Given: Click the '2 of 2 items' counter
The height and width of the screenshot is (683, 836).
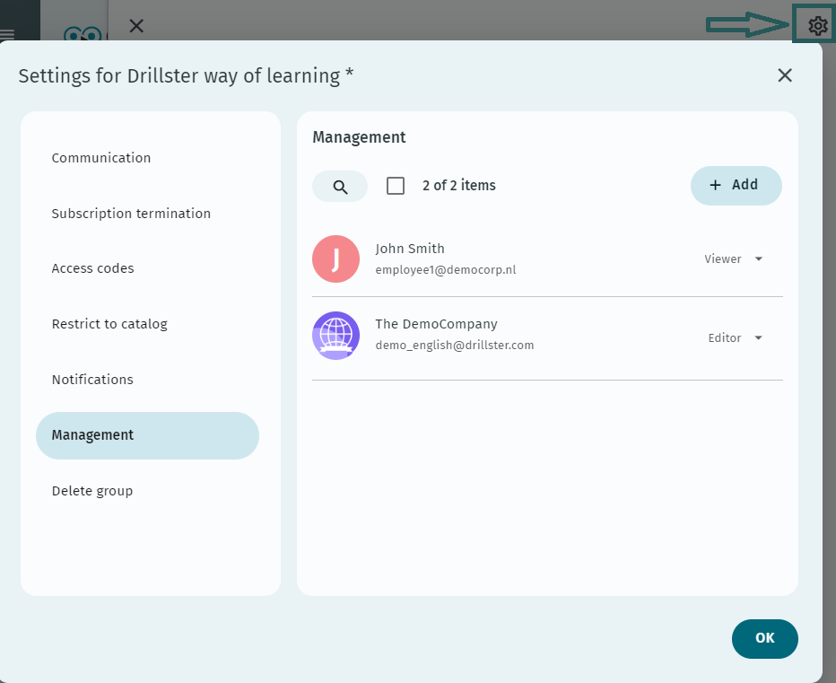Looking at the screenshot, I should pos(459,185).
